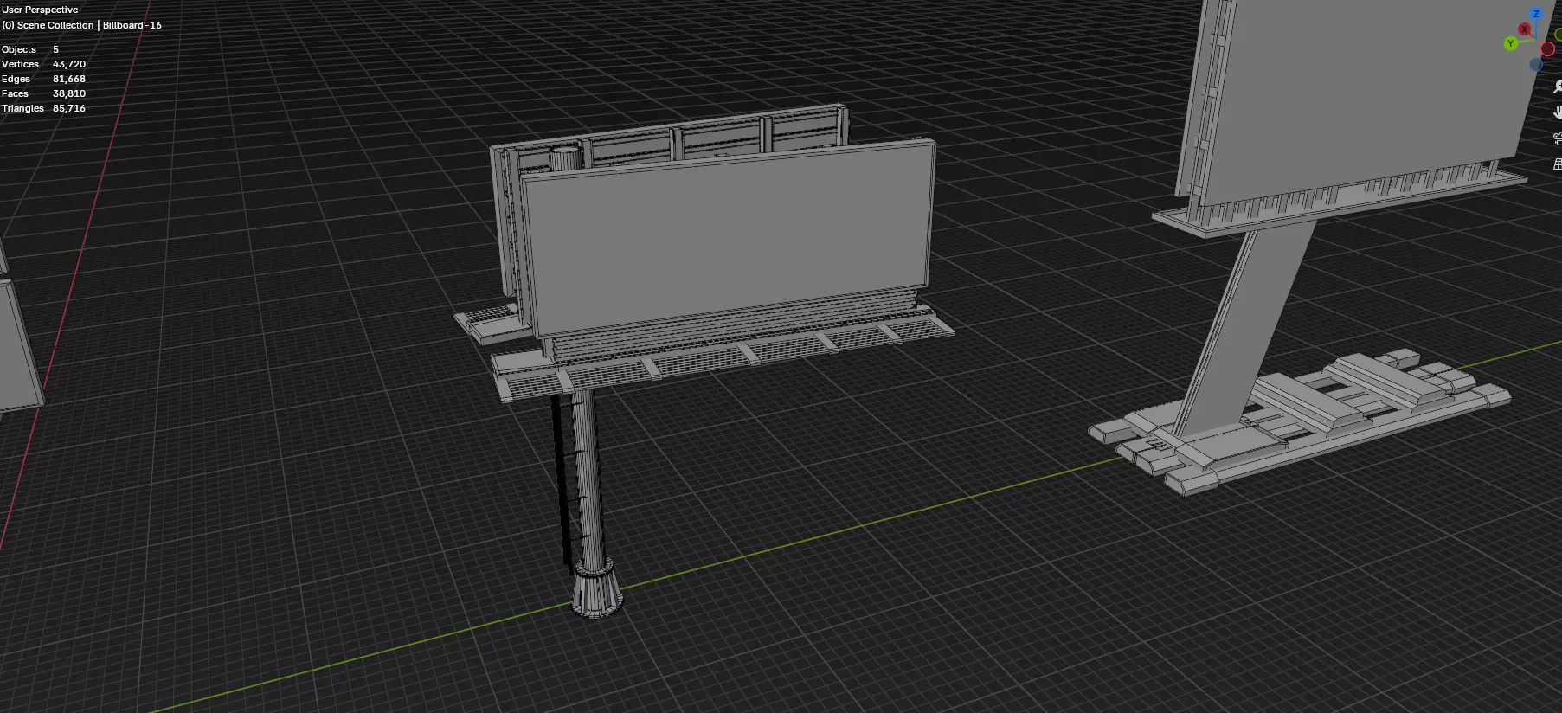The width and height of the screenshot is (1562, 713).
Task: Click the vertices count '43,720'
Action: coord(69,64)
